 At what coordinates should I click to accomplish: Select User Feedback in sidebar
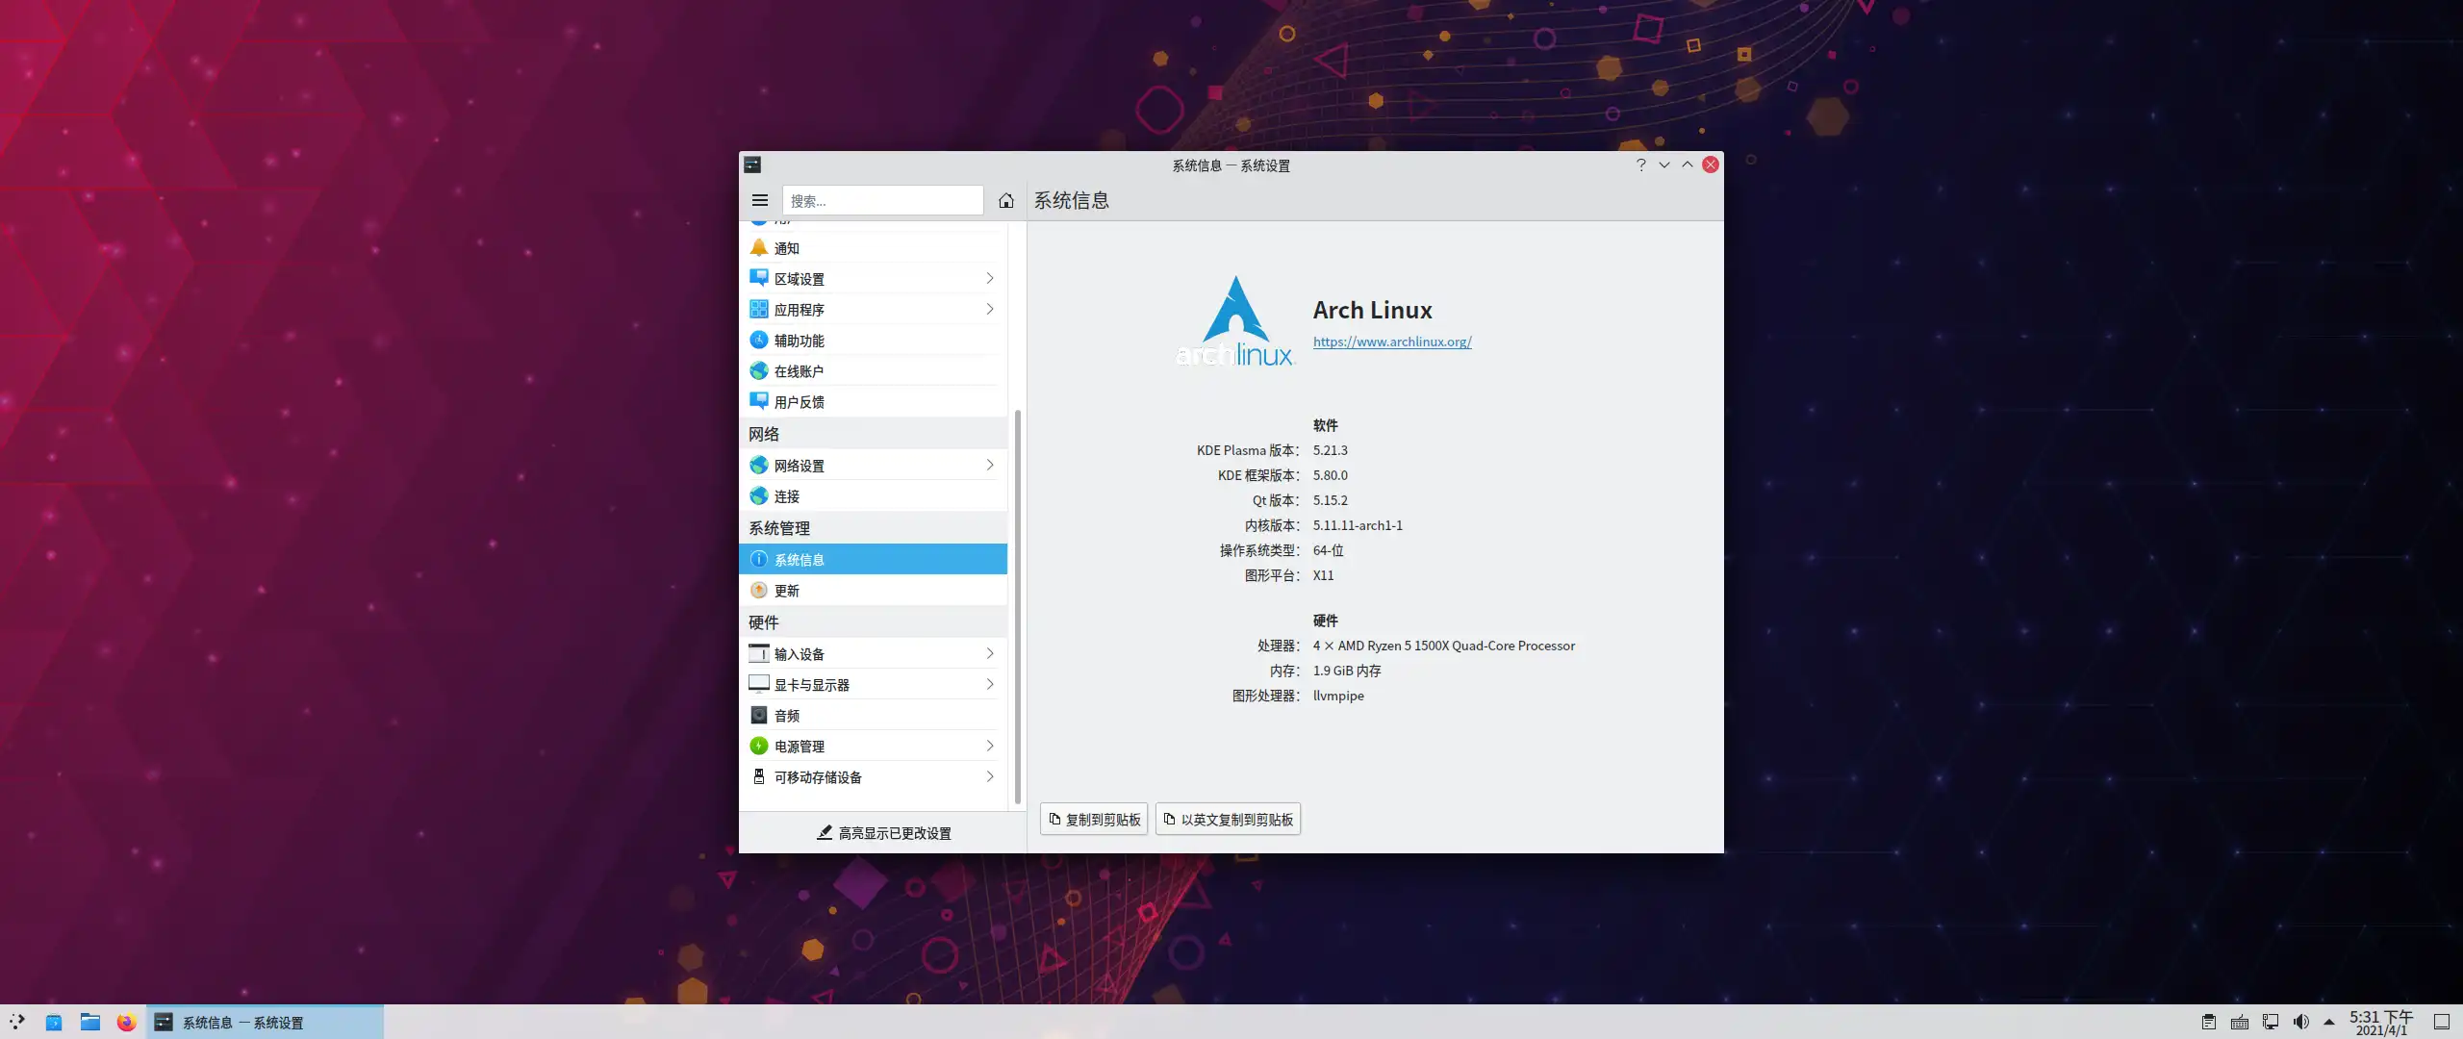tap(799, 402)
